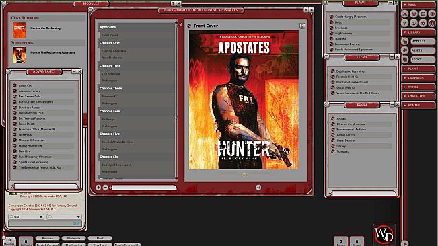Expand the World sidebar section

click(418, 87)
